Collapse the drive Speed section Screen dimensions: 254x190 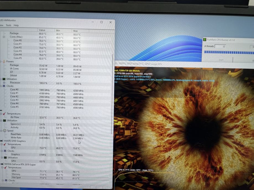click(1, 131)
